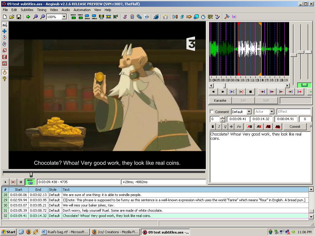Click the stop audio playback button
315x236 pixels.
[x=250, y=92]
